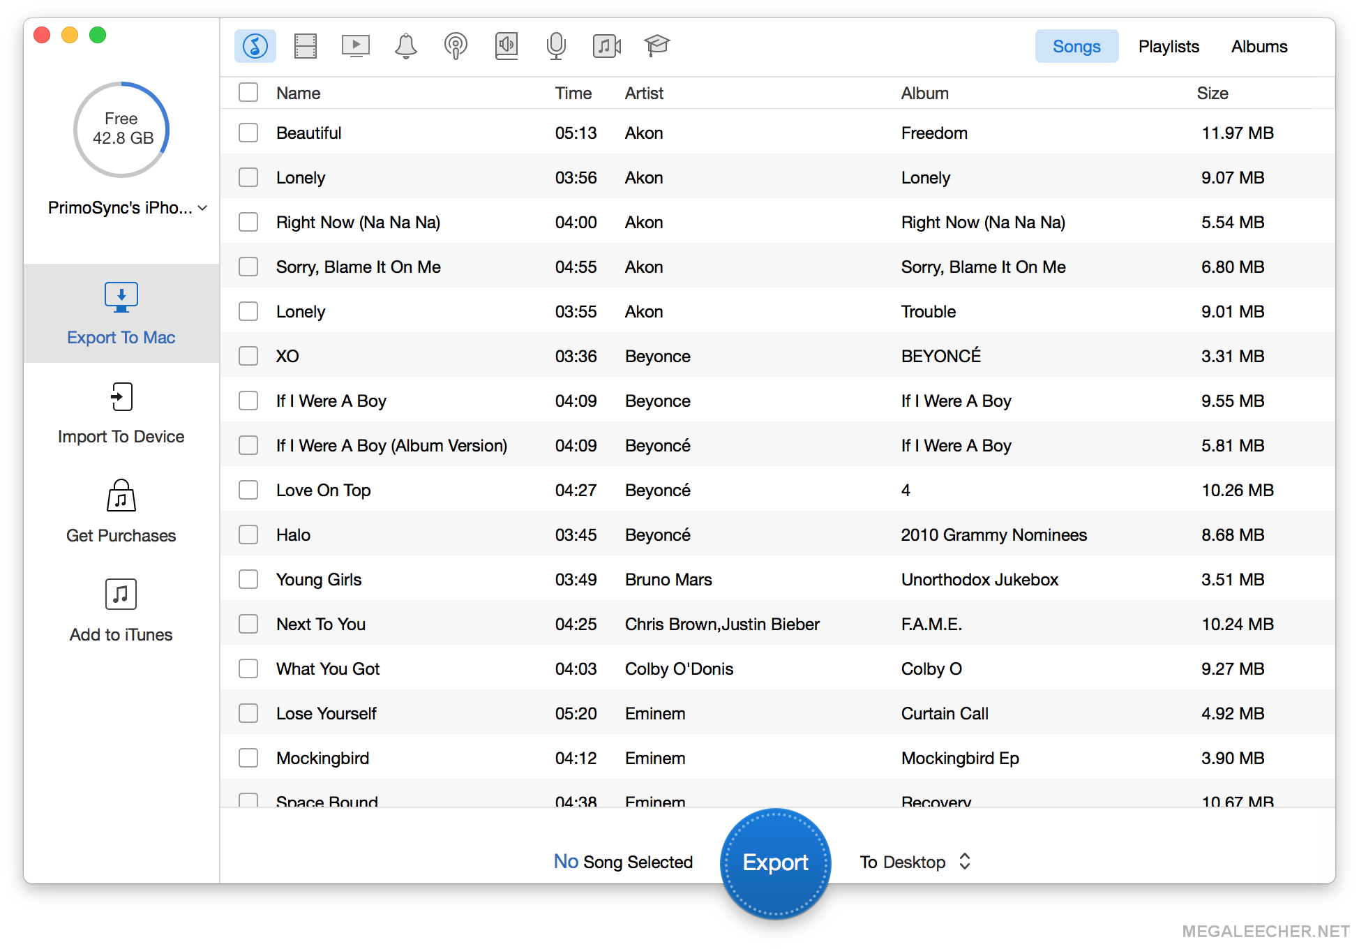Viewport: 1359px width, 949px height.
Task: Click the 'Freedom' album cell
Action: pyautogui.click(x=934, y=133)
